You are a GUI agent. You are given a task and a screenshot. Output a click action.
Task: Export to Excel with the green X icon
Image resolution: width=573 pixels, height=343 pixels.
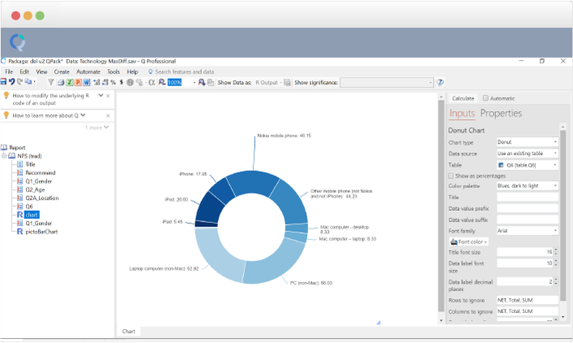point(70,82)
